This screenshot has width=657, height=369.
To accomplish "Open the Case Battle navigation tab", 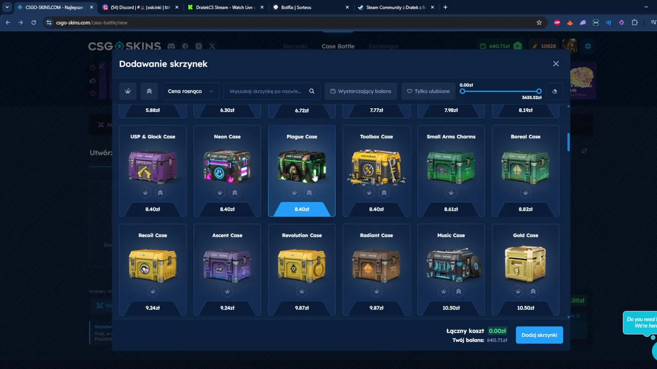I will [x=338, y=46].
